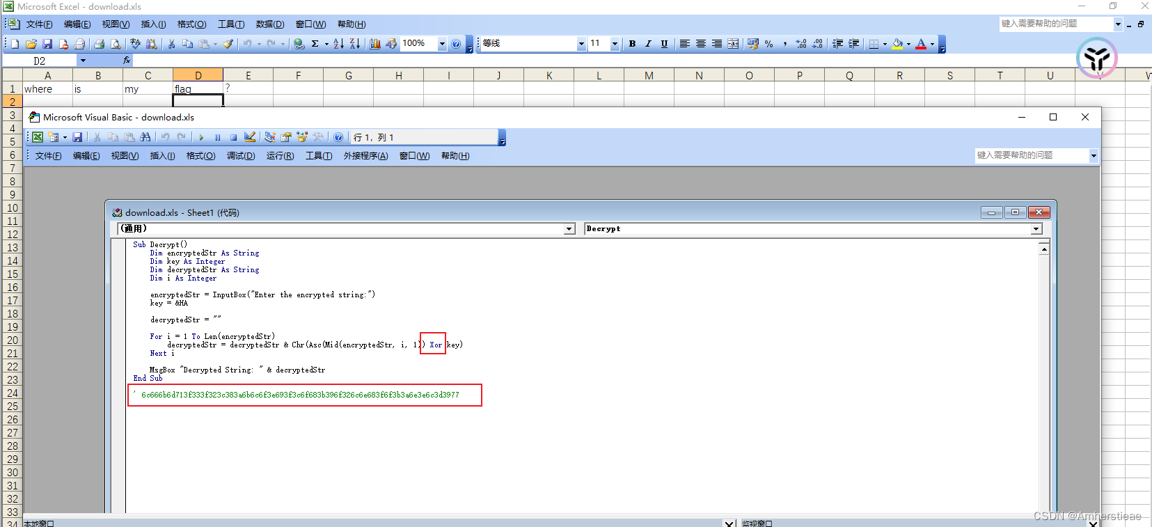Open the Decrypt procedure dropdown
Image resolution: width=1152 pixels, height=527 pixels.
coord(1036,229)
